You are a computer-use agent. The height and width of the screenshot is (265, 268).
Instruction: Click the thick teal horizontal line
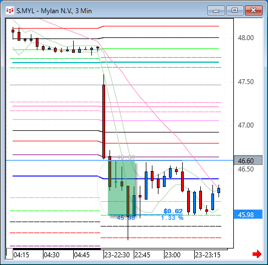tap(116, 62)
